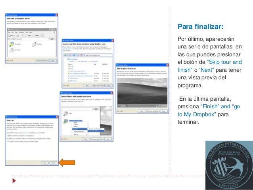Click the browser refresh icon in the preview

[x=75, y=55]
